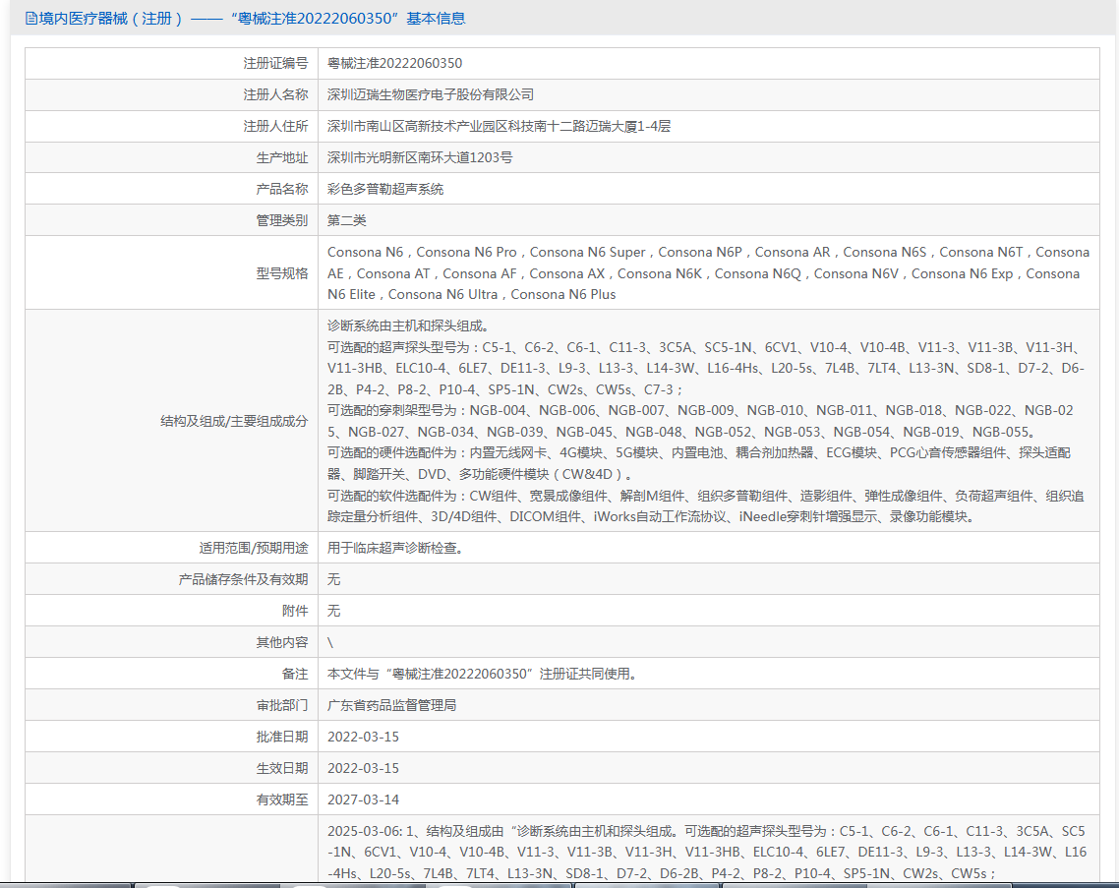
Task: Select company name 深圳迈瑞生物医疗电子股份有限公司
Action: [431, 95]
